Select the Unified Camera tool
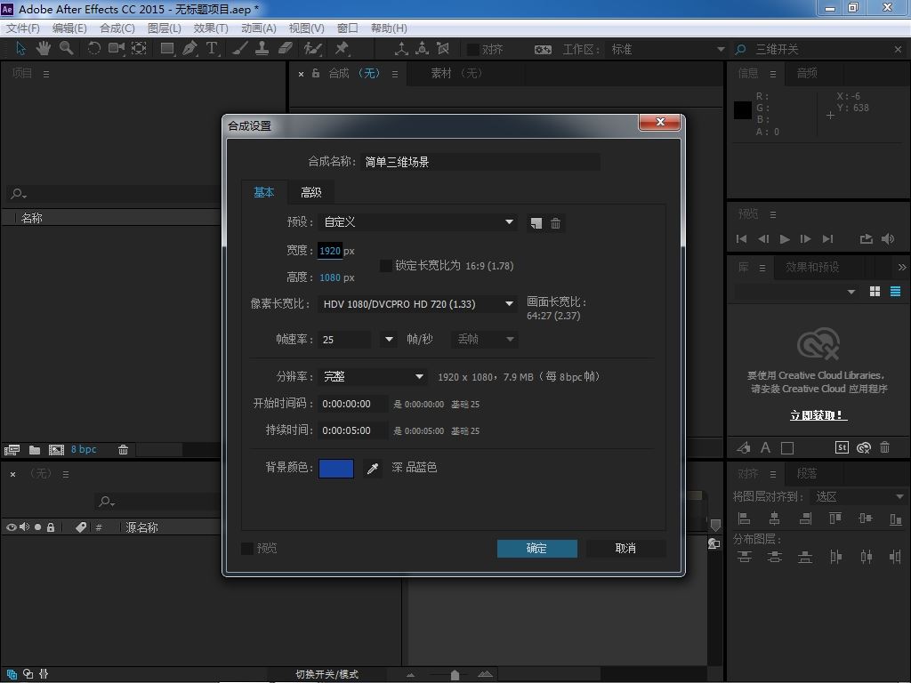The height and width of the screenshot is (683, 911). (x=117, y=49)
